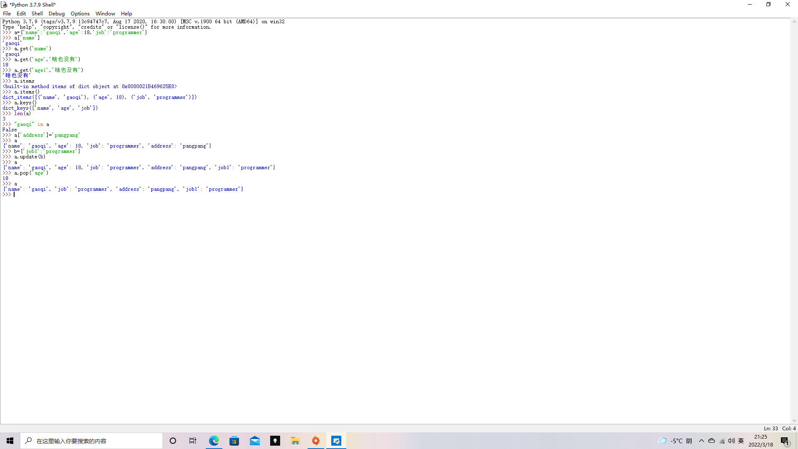Screen dimensions: 798x449
Task: Switch to the Python IDLE taskbar icon
Action: click(x=336, y=441)
